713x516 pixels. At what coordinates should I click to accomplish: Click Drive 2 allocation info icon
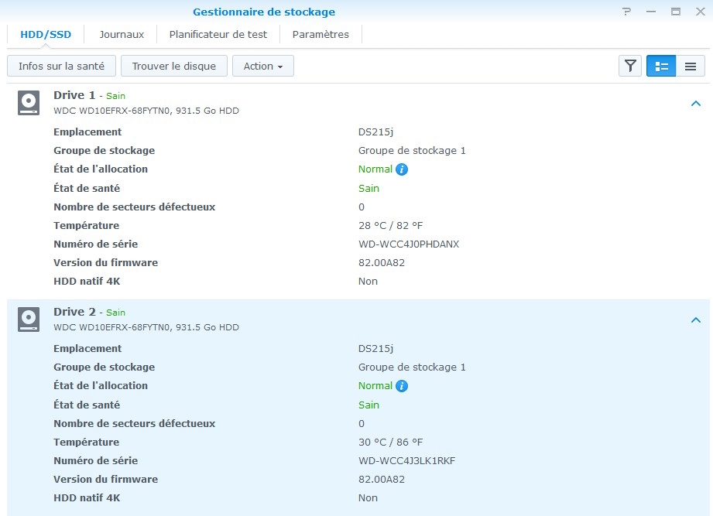point(402,386)
